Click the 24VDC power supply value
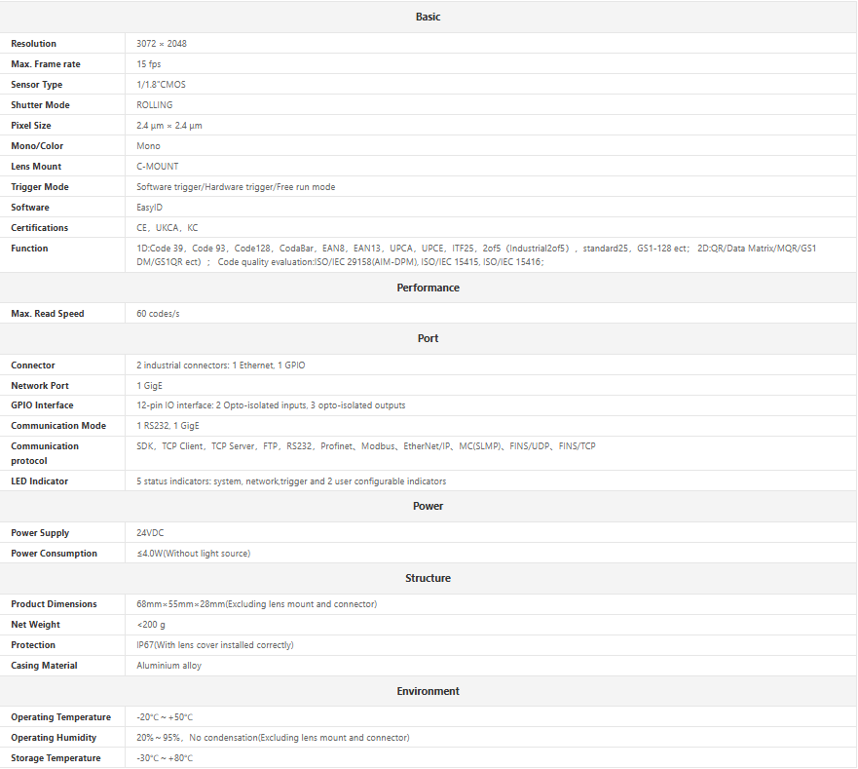The image size is (858, 769). pyautogui.click(x=150, y=533)
